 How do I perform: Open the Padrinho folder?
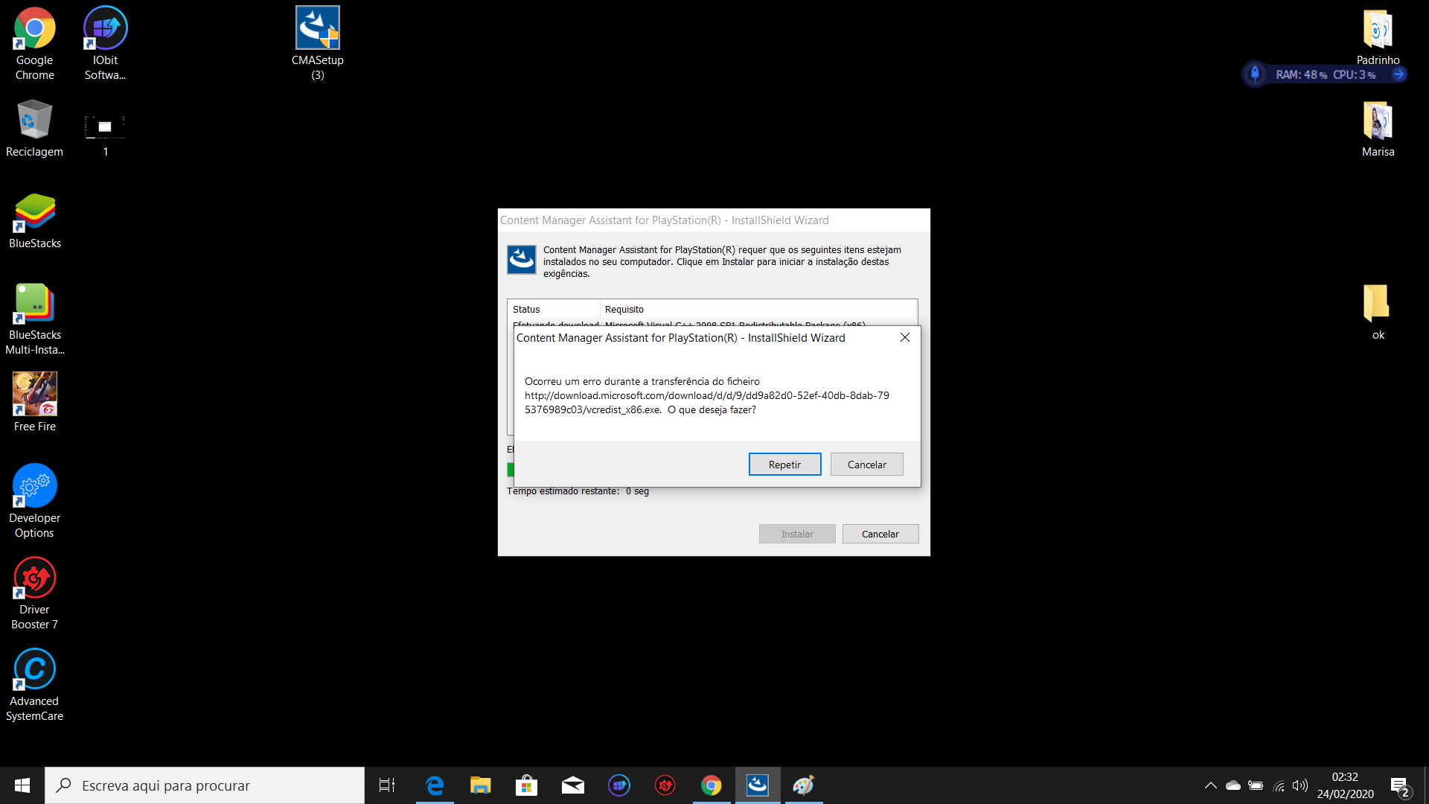(x=1378, y=37)
